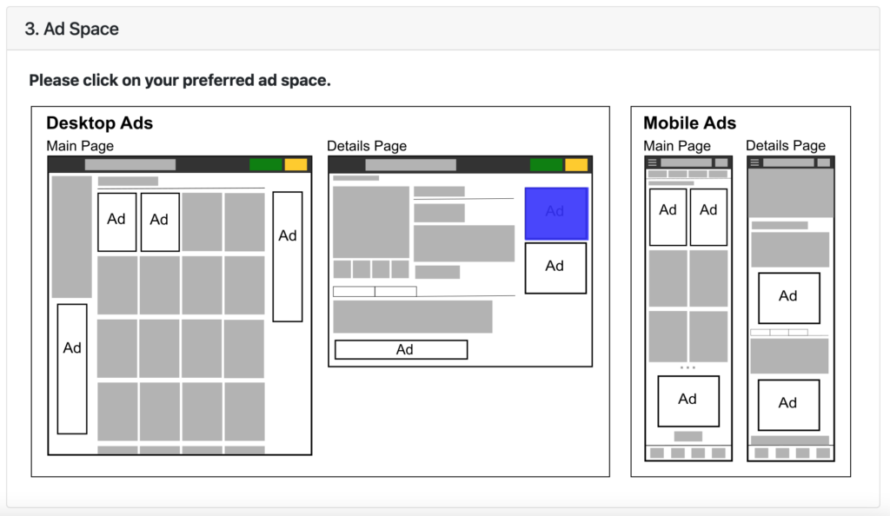
Task: Click the "Mobile Ads" heading
Action: coord(689,123)
